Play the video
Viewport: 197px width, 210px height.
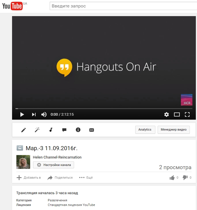(x=22, y=114)
